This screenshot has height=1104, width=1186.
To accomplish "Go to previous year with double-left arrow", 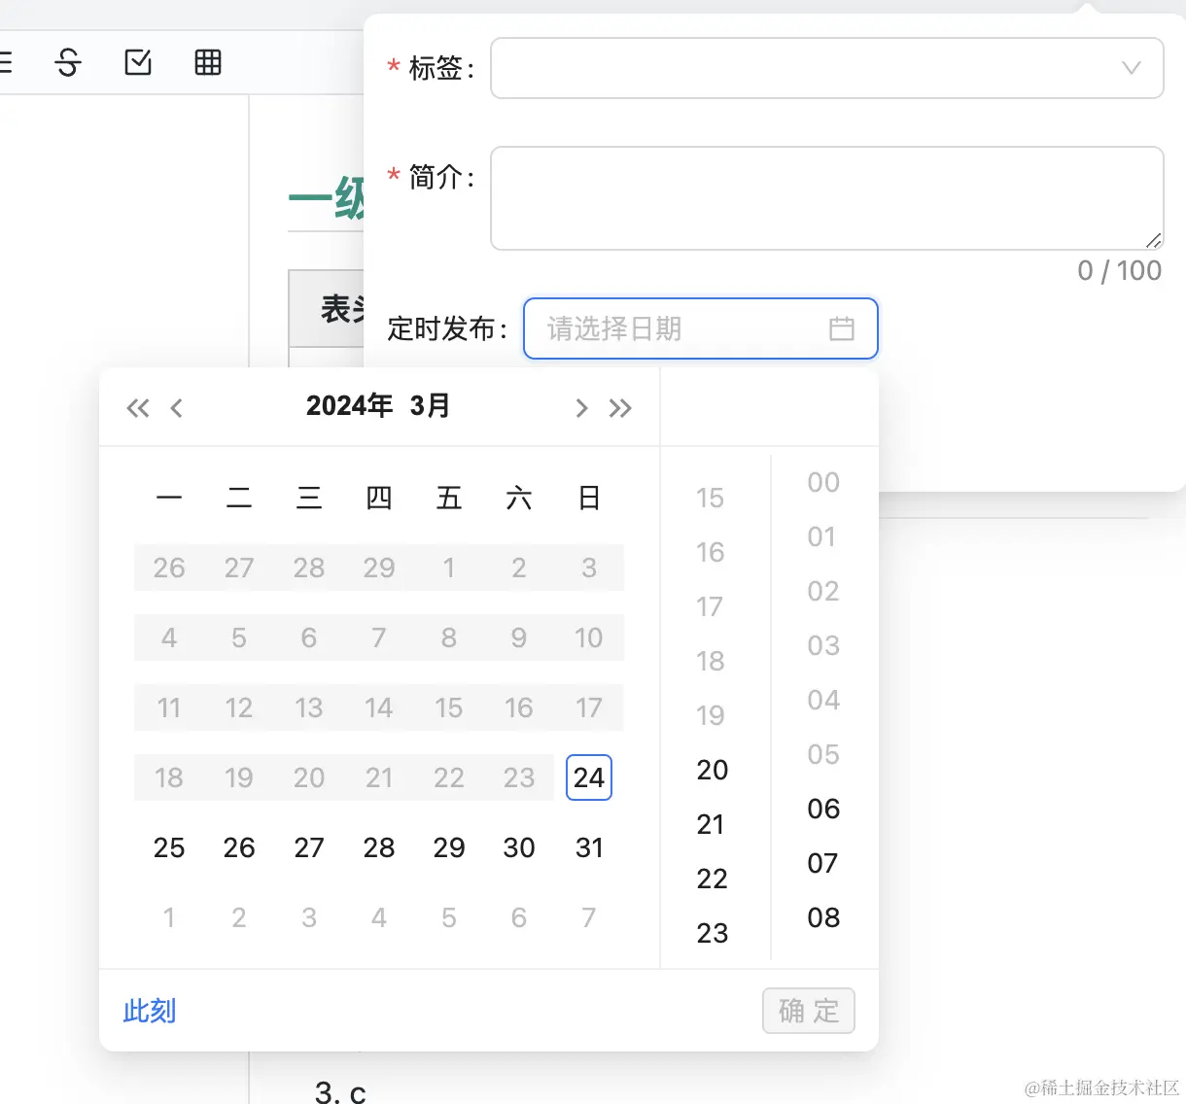I will pos(138,407).
